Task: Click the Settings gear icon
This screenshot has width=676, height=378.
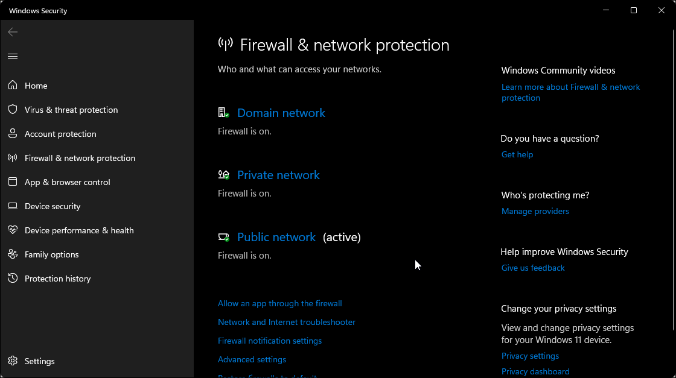Action: click(13, 361)
